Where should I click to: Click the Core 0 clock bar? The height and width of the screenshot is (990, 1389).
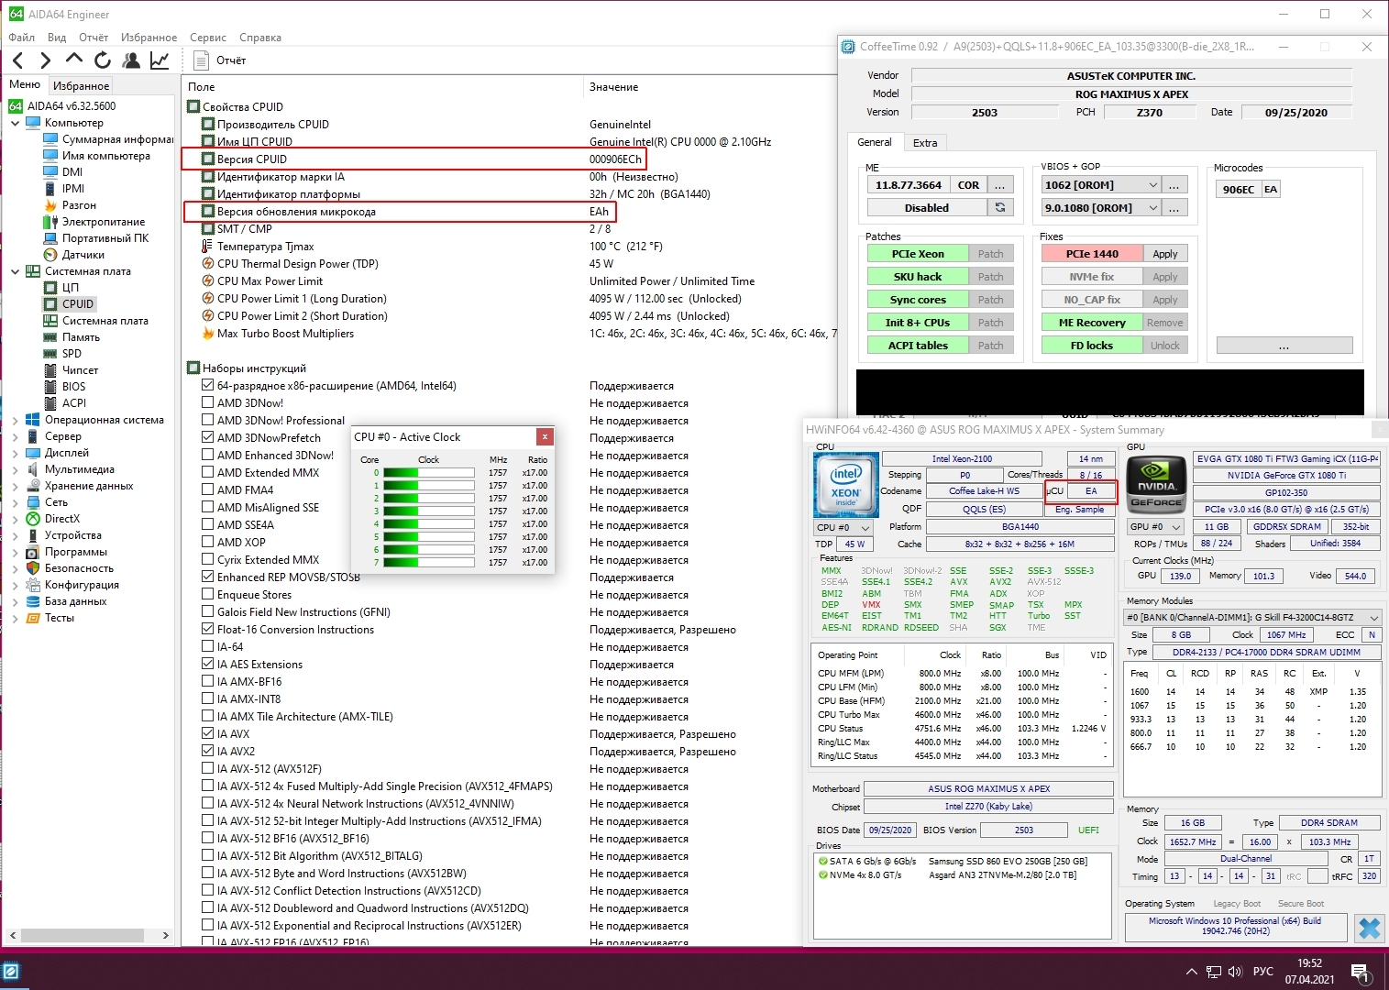pyautogui.click(x=428, y=473)
